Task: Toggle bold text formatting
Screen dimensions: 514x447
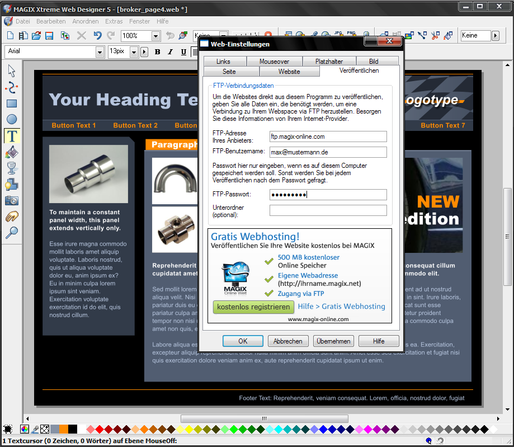Action: (157, 52)
